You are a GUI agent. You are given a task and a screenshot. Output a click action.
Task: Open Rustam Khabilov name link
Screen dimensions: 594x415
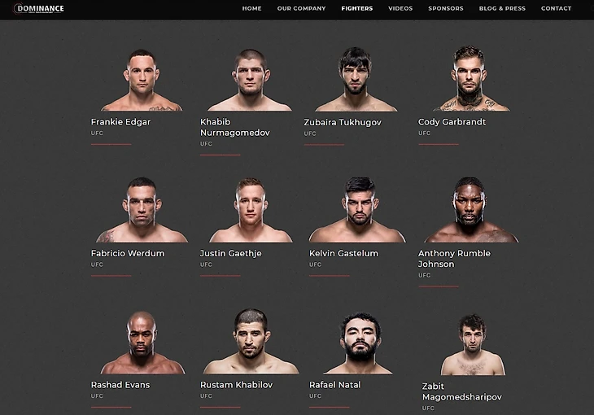coord(237,385)
